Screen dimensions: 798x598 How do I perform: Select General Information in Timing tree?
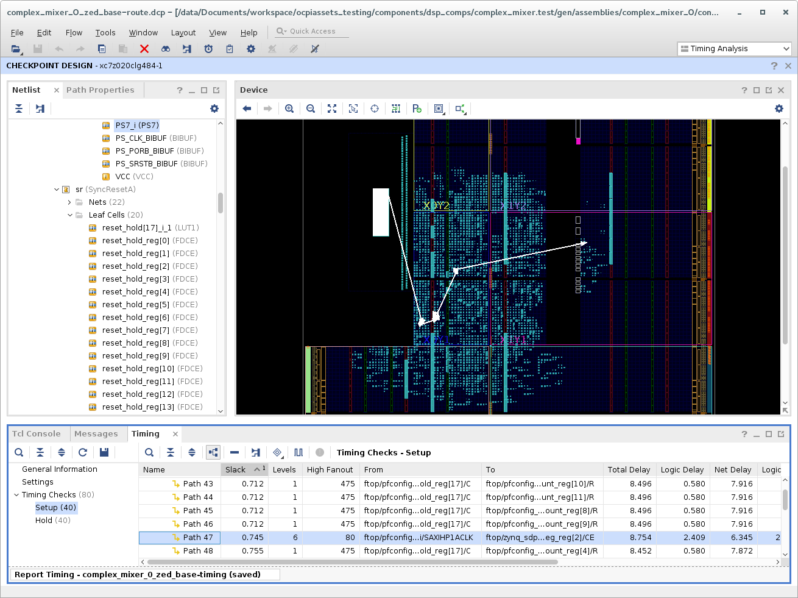pyautogui.click(x=60, y=469)
